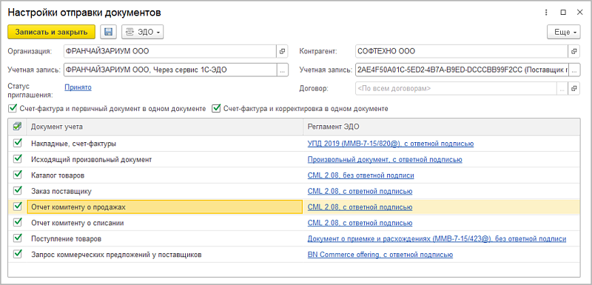Click the Контрагент input field

pyautogui.click(x=462, y=51)
